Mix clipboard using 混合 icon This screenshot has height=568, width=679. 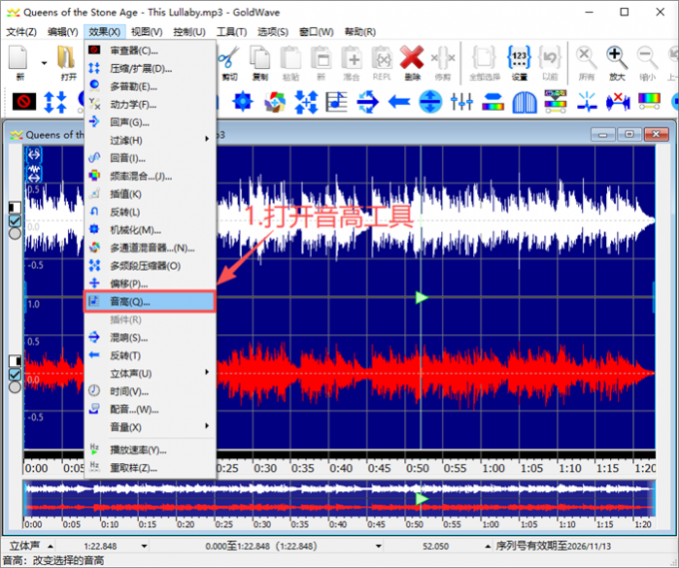click(351, 63)
